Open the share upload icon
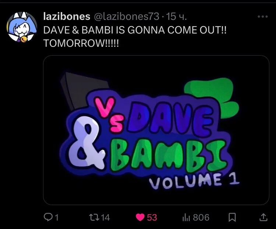Screen dimensions: 276x229 (x=263, y=217)
